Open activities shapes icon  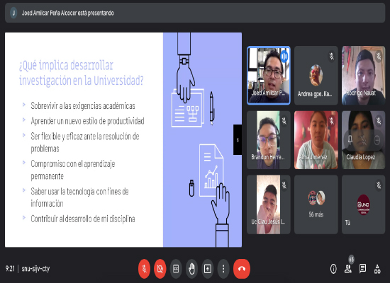tap(377, 269)
